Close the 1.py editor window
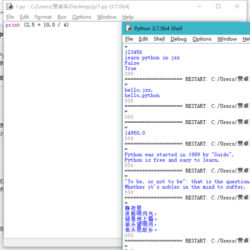This screenshot has height=250, width=250. click(x=237, y=7)
